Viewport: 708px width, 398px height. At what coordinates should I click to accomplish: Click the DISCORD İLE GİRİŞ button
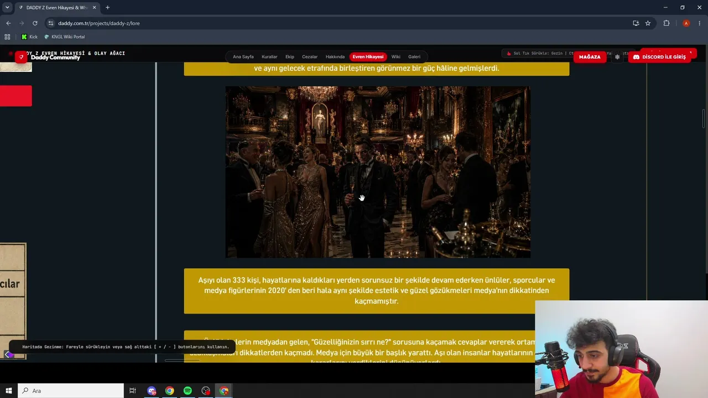[x=659, y=57]
